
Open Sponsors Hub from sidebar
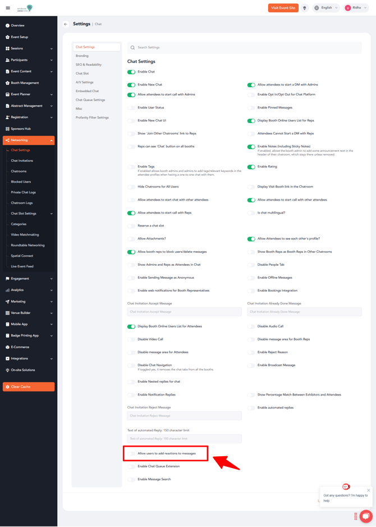click(x=21, y=129)
